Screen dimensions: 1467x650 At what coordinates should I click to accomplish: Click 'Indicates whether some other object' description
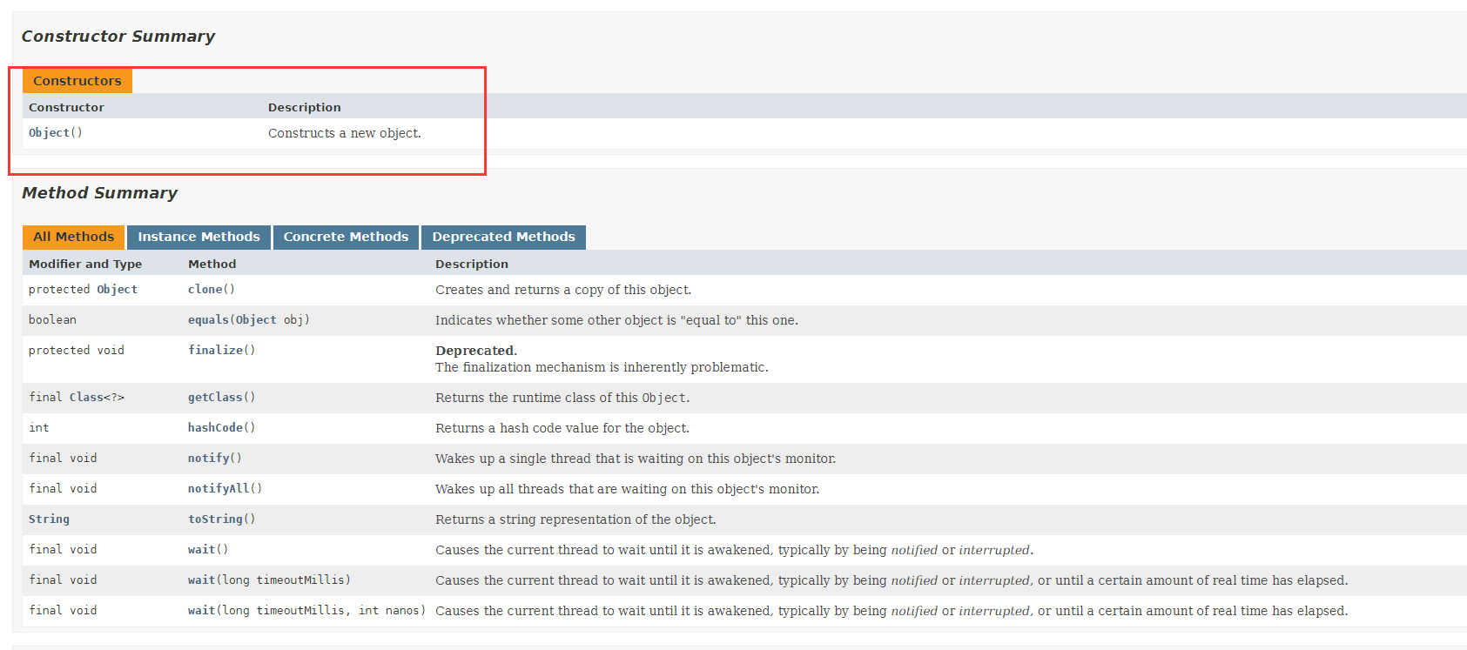pos(616,320)
